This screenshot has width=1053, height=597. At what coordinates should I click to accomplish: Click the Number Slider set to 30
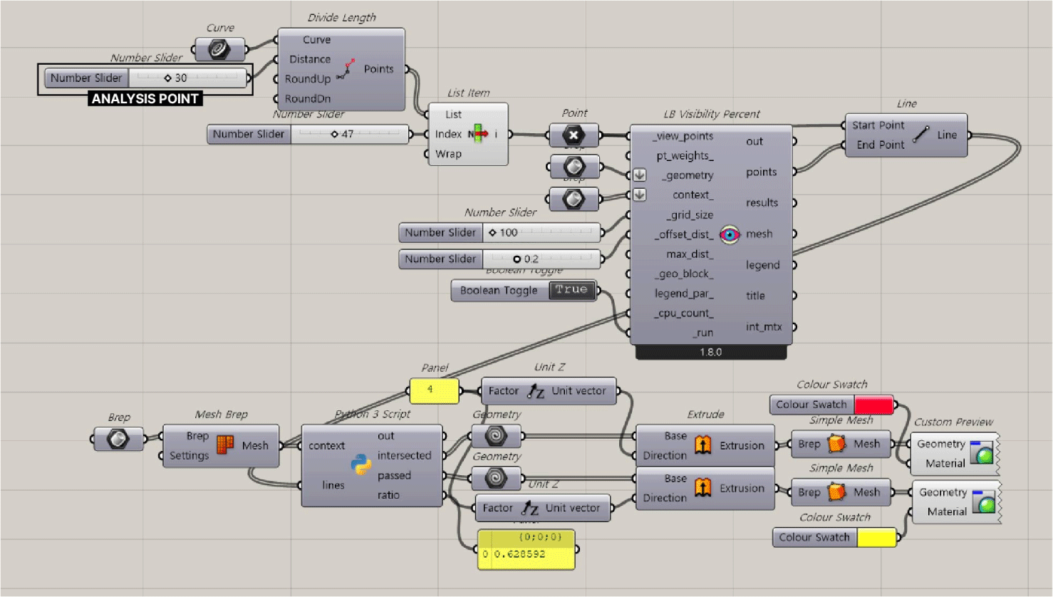146,78
